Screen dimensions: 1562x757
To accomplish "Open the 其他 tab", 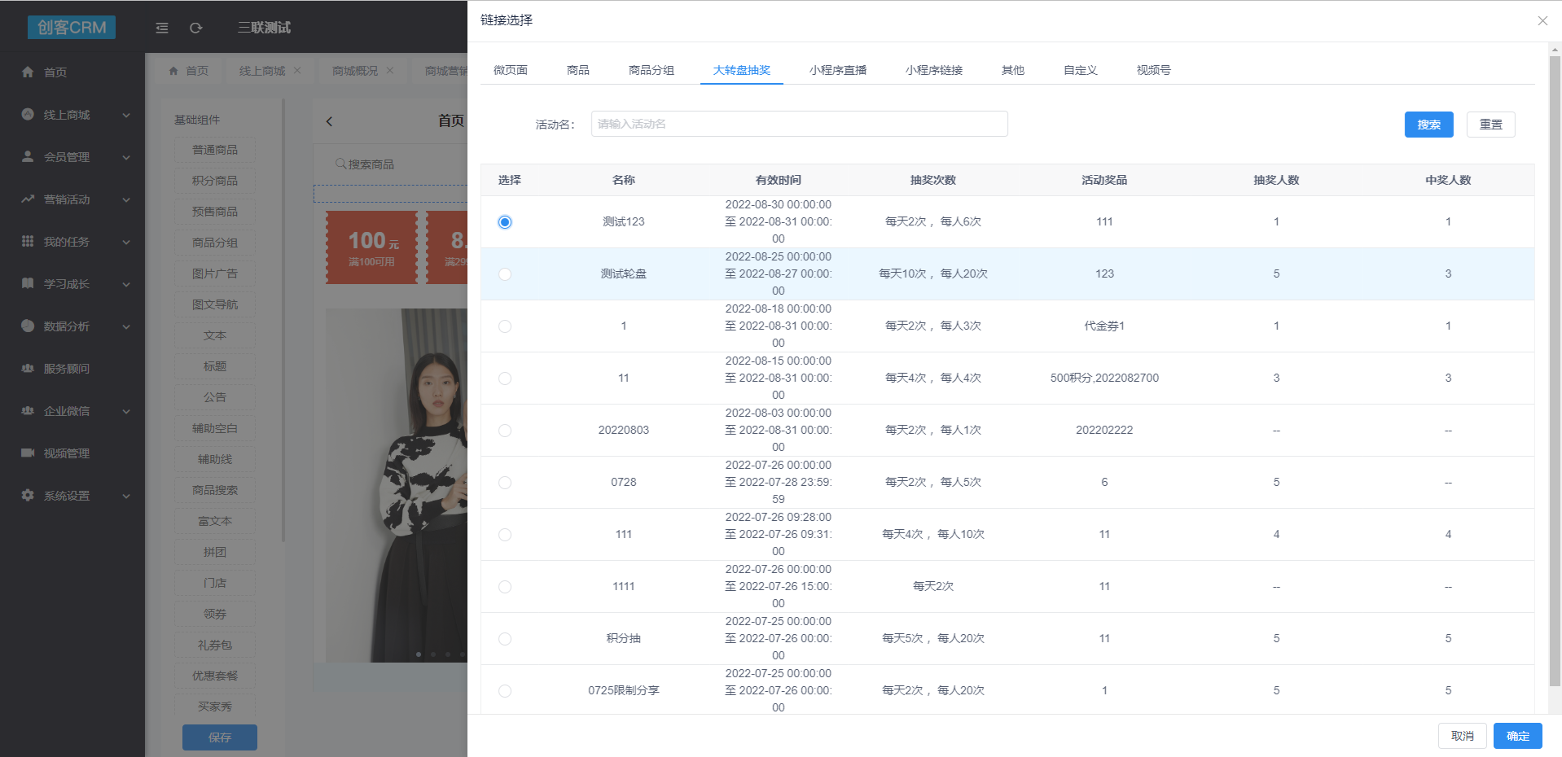I will pyautogui.click(x=1013, y=70).
